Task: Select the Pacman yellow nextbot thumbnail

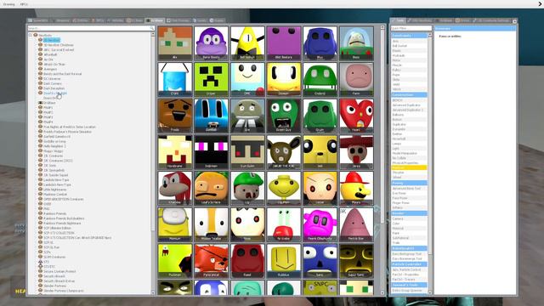Action: (175, 261)
